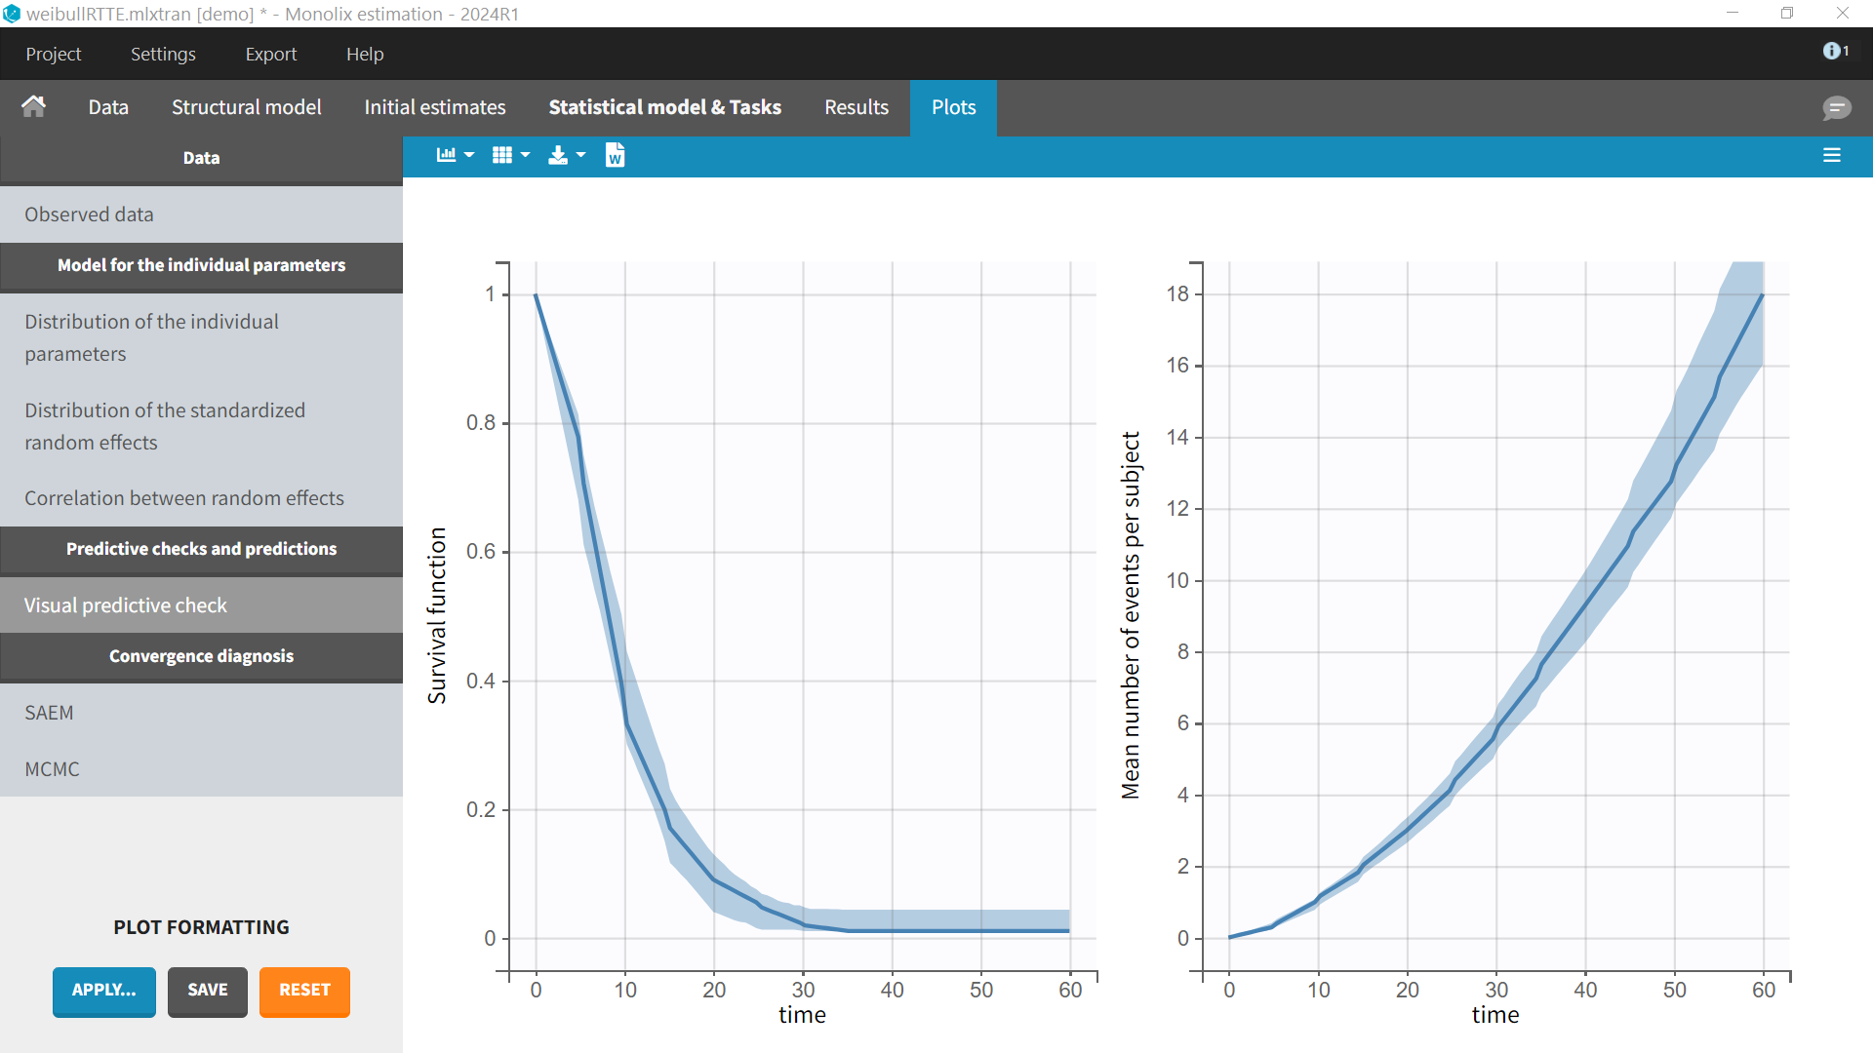Click the grid layout icon
Viewport: 1873px width, 1053px height.
click(x=502, y=155)
